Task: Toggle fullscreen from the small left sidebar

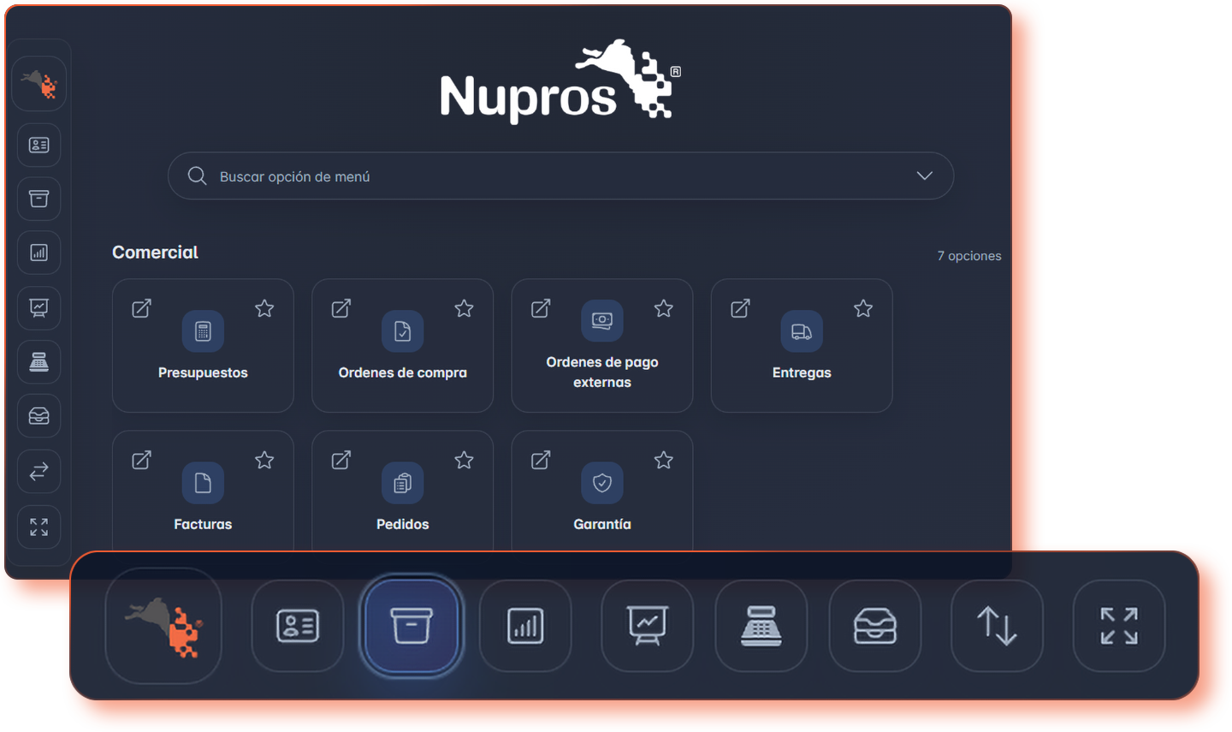Action: 39,527
